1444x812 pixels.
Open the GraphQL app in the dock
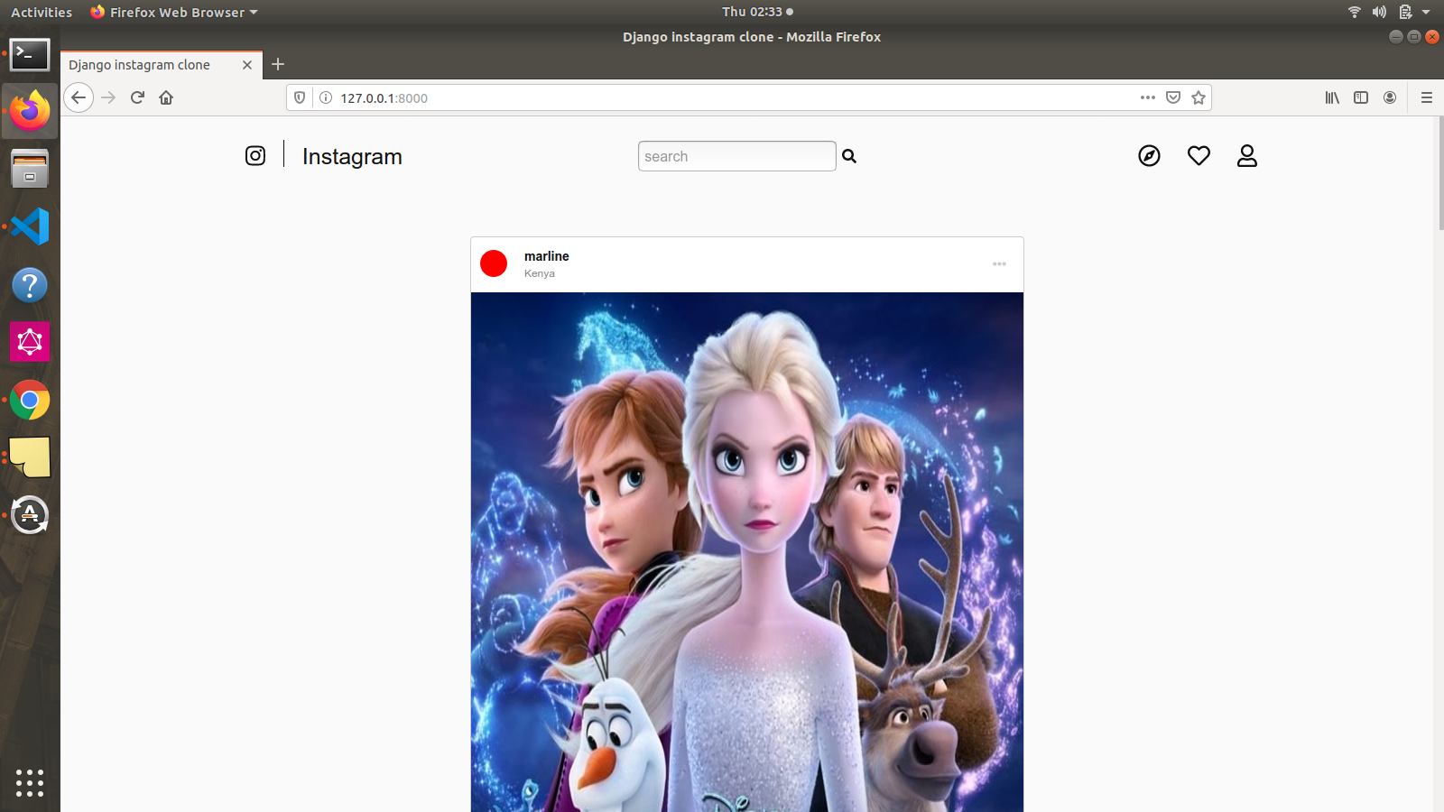[x=30, y=342]
